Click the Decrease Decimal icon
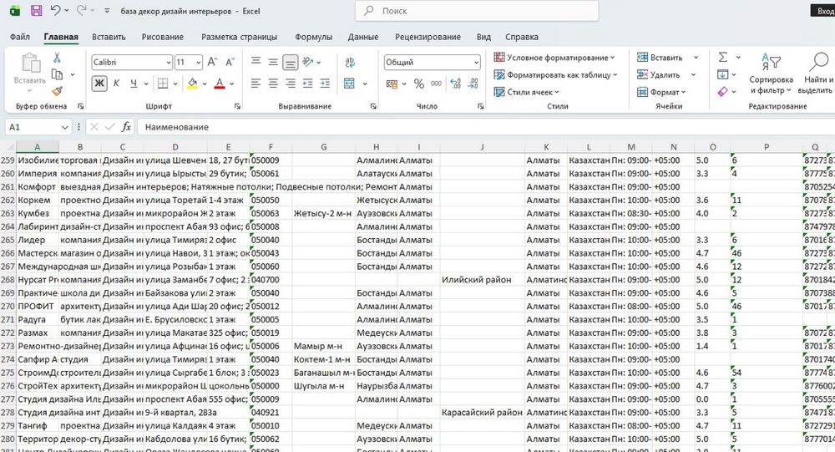Image resolution: width=835 pixels, height=452 pixels. coord(473,84)
